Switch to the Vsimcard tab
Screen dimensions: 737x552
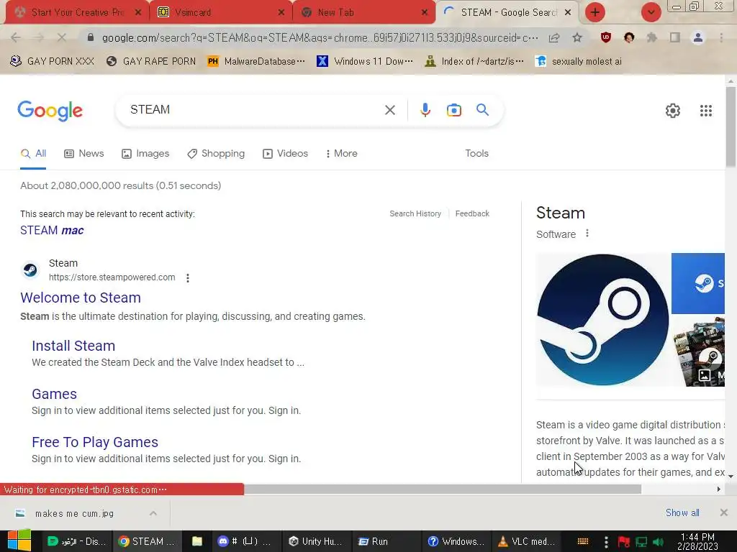220,12
